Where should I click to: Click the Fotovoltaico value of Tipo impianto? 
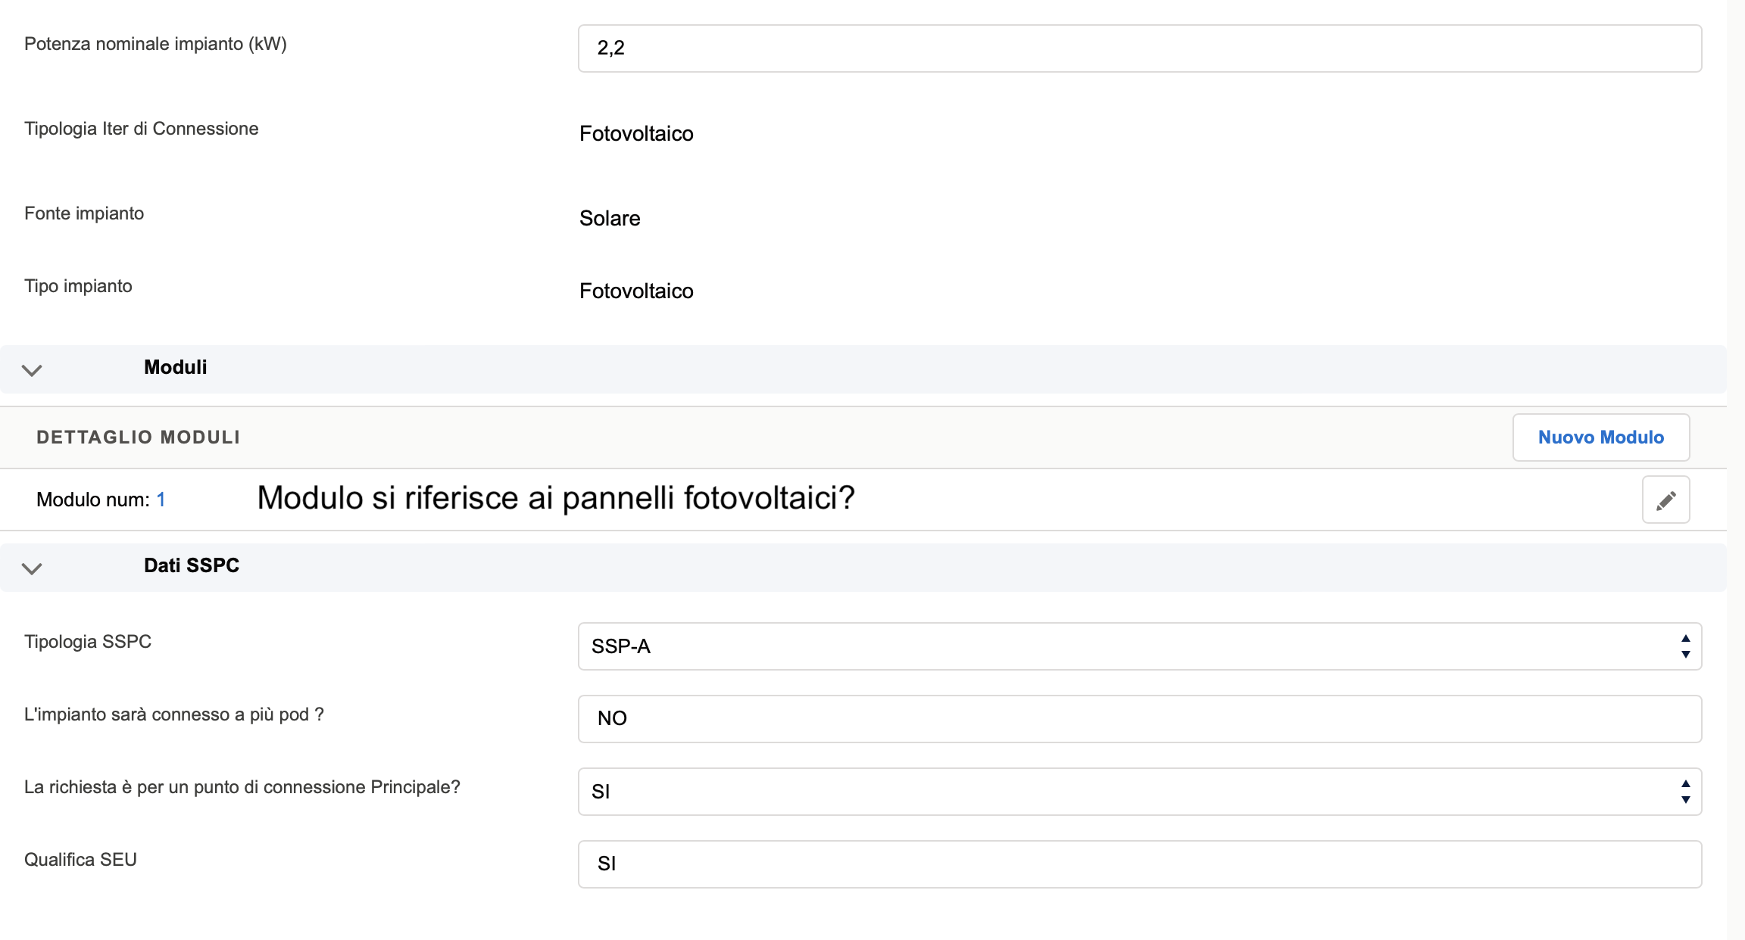pos(636,291)
